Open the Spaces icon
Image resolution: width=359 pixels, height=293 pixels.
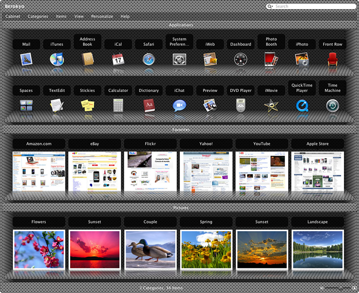(x=26, y=105)
